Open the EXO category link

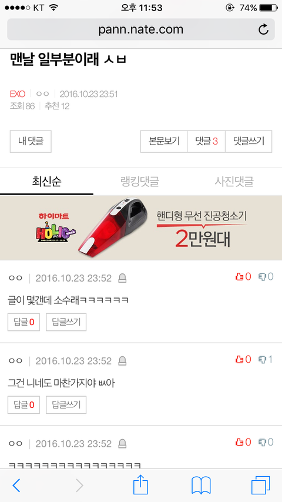pyautogui.click(x=18, y=94)
